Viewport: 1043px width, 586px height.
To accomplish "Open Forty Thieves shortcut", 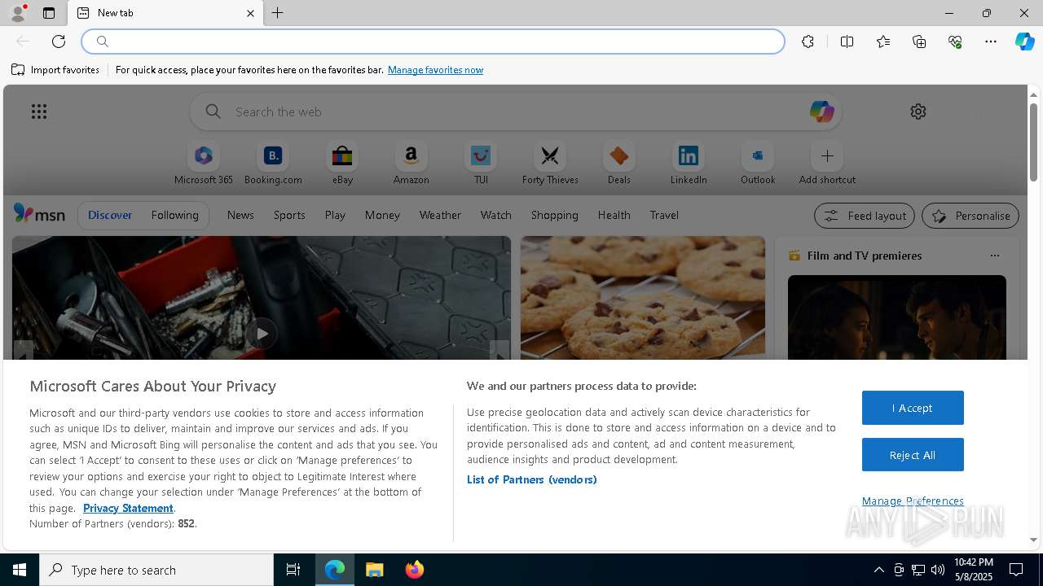I will [x=550, y=164].
